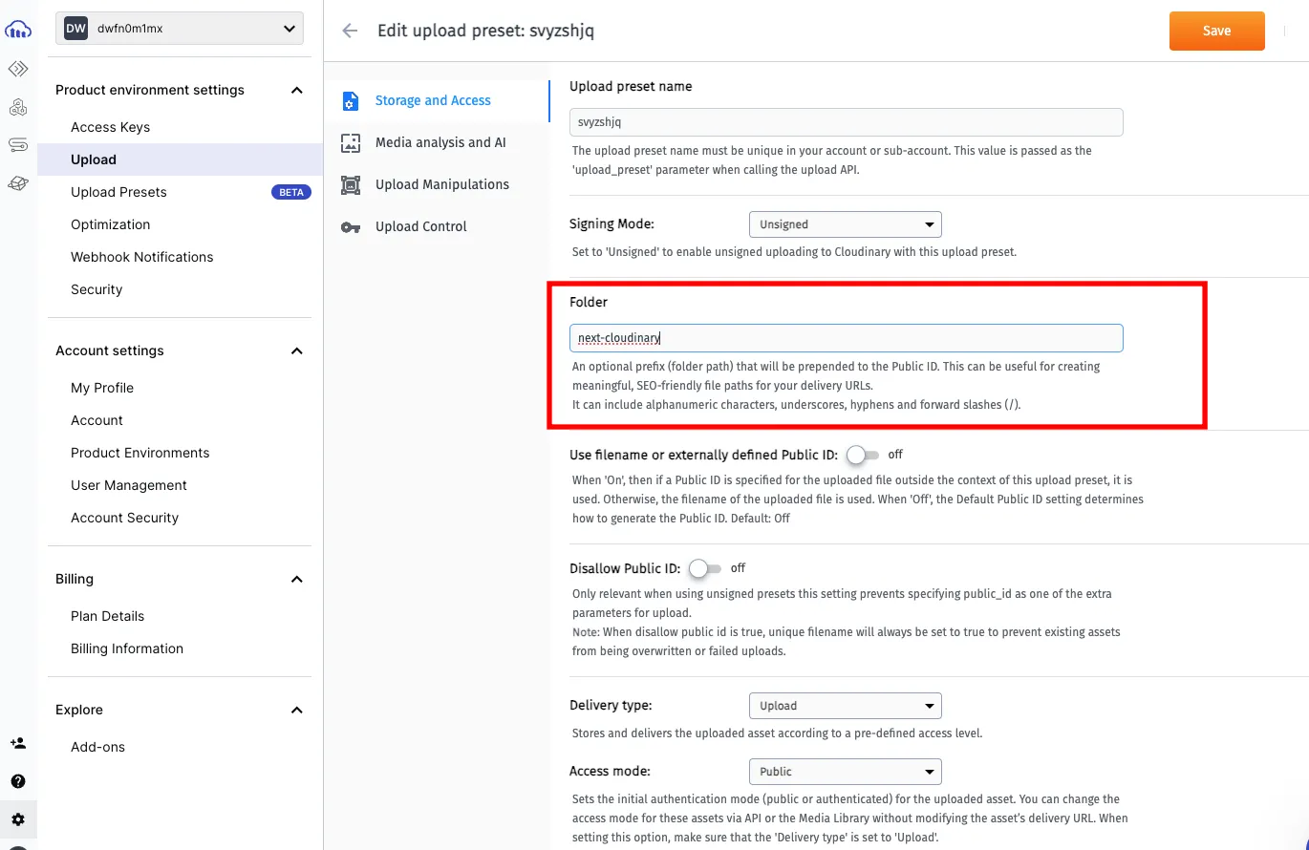The width and height of the screenshot is (1309, 850).
Task: Open the dwfn0m1mx environment dropdown
Action: tap(180, 29)
